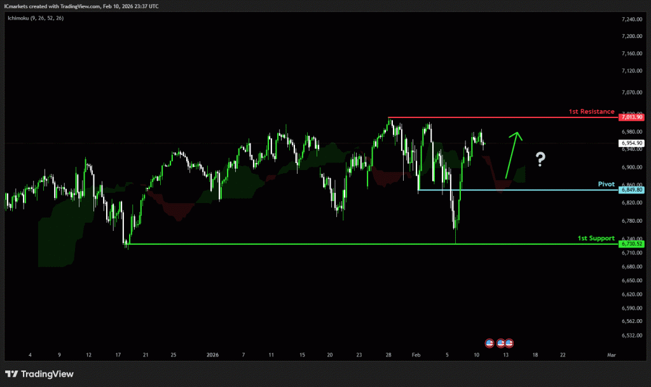Click the middle US flag economic event icon
The image size is (651, 387).
[x=500, y=343]
